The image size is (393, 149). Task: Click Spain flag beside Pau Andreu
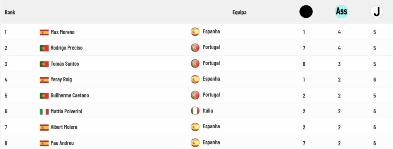[x=44, y=143]
